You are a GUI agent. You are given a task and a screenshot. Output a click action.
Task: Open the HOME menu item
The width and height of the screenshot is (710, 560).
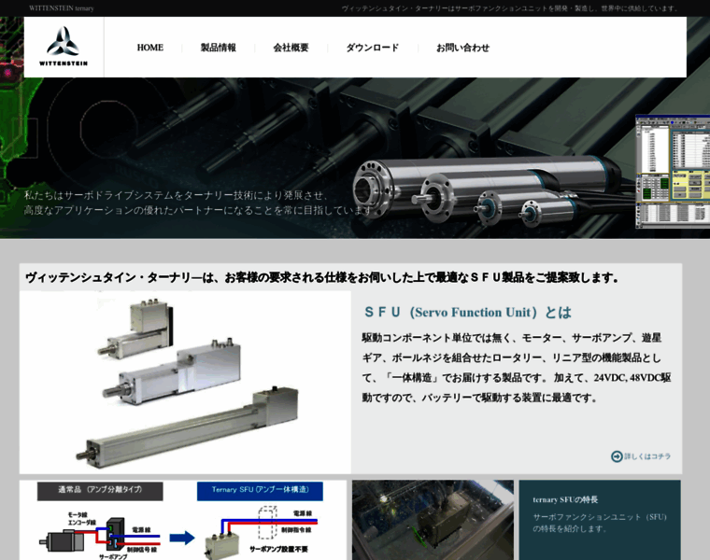pyautogui.click(x=149, y=48)
